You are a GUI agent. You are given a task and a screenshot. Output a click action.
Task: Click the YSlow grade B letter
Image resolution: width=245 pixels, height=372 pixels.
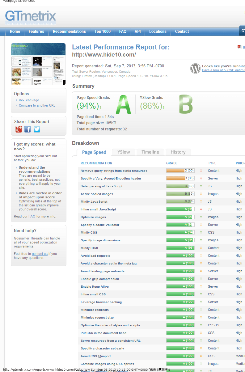(186, 104)
